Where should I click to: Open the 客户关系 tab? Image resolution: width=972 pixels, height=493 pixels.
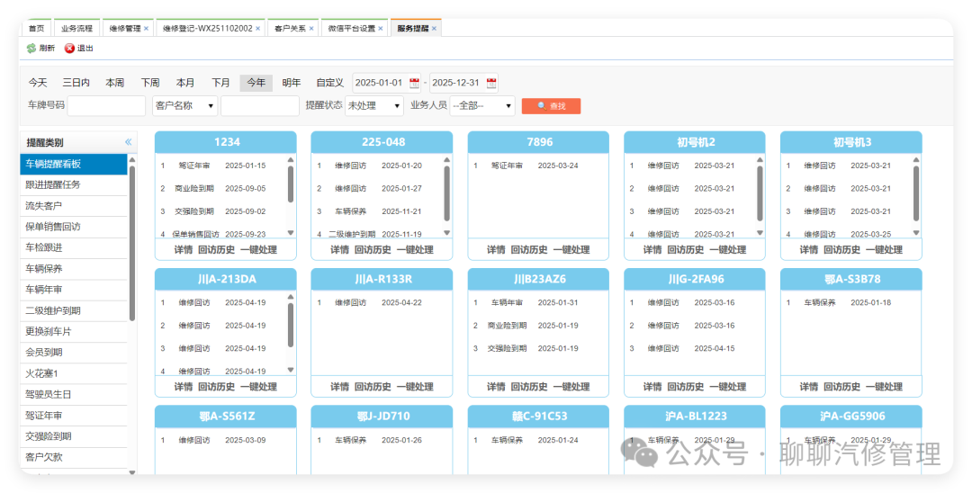(x=290, y=29)
